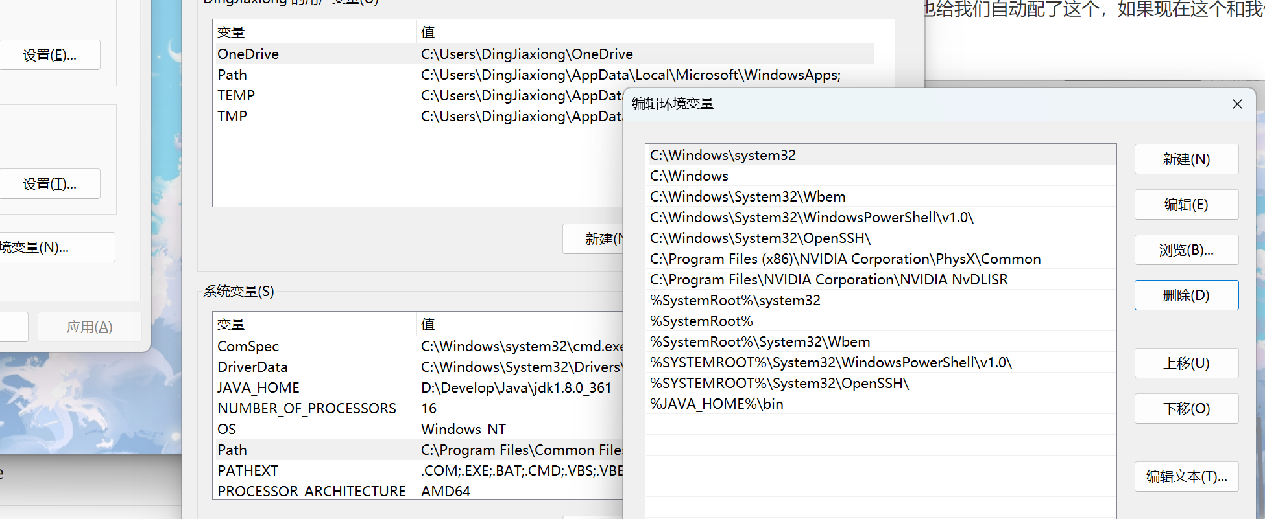The height and width of the screenshot is (519, 1265).
Task: Select the user Path variable row
Action: click(x=544, y=75)
